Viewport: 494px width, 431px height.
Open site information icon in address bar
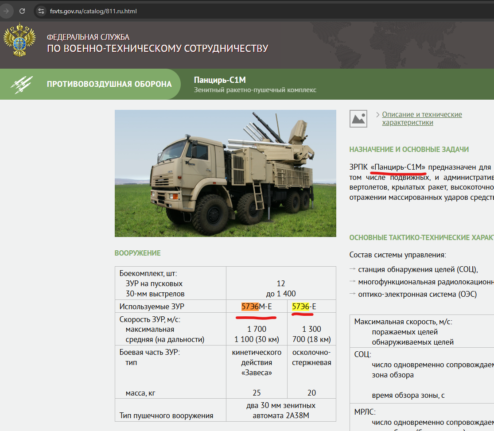[x=41, y=11]
